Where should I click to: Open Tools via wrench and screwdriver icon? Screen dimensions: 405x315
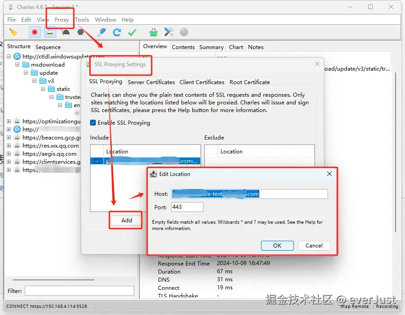click(x=169, y=32)
